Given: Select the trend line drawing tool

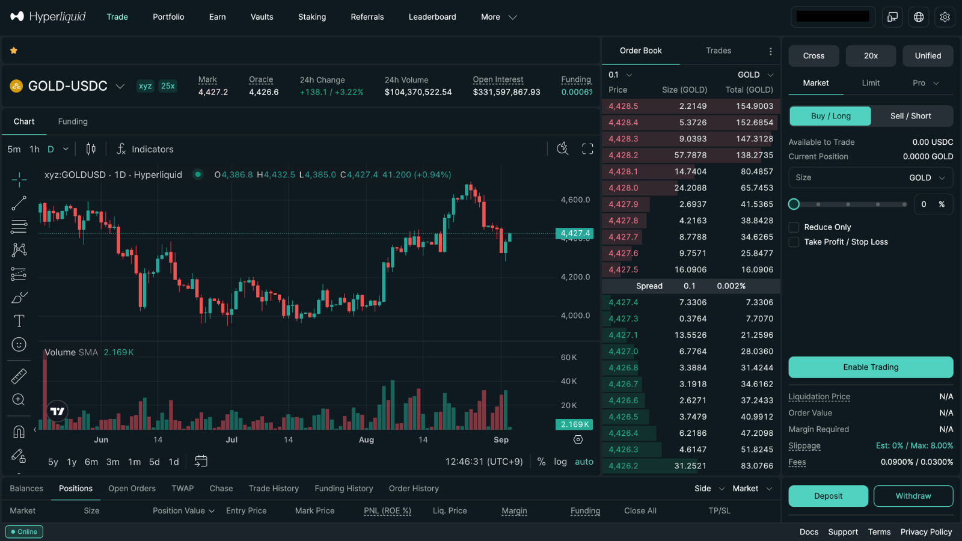Looking at the screenshot, I should 19,203.
